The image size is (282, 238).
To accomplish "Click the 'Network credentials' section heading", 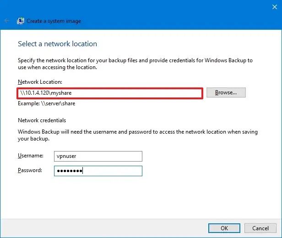I will tap(42, 120).
